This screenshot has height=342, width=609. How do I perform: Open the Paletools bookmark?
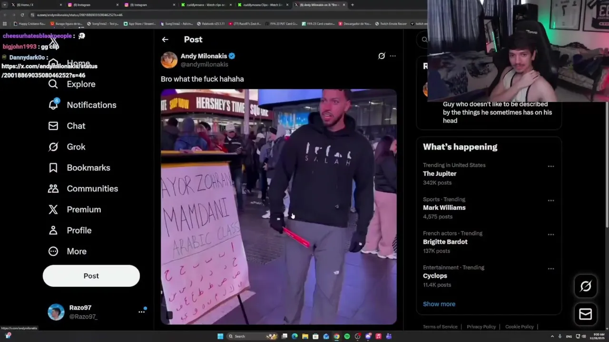[211, 23]
